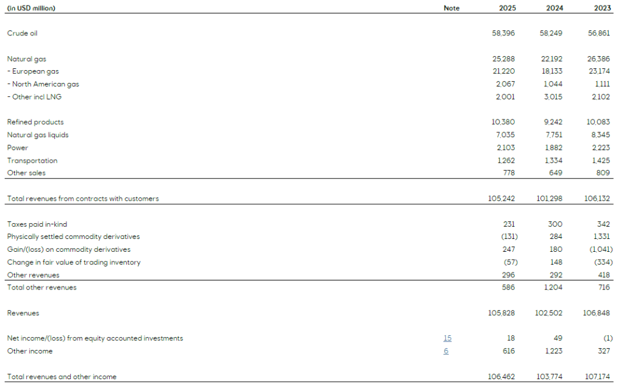The height and width of the screenshot is (392, 624).
Task: Select Total revenues from contracts with customers
Action: click(83, 199)
